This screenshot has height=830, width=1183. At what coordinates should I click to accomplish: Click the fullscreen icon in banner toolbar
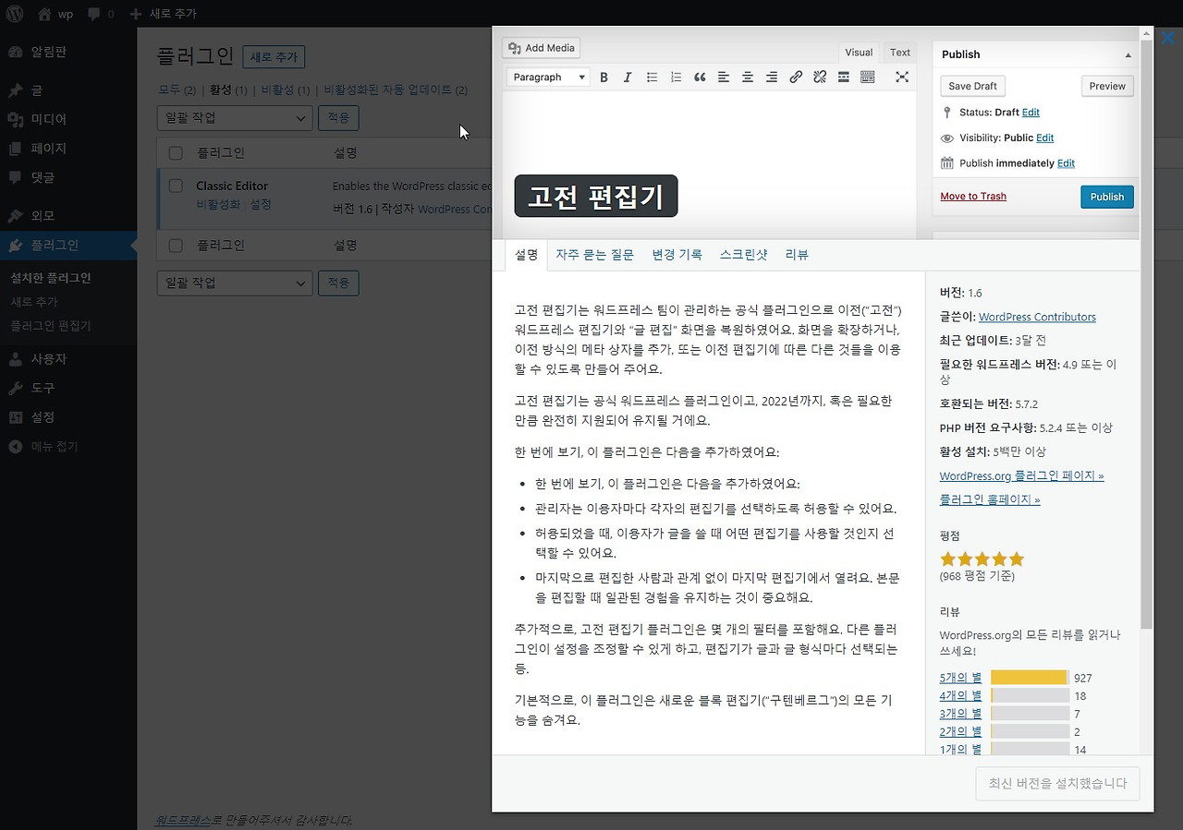click(902, 78)
